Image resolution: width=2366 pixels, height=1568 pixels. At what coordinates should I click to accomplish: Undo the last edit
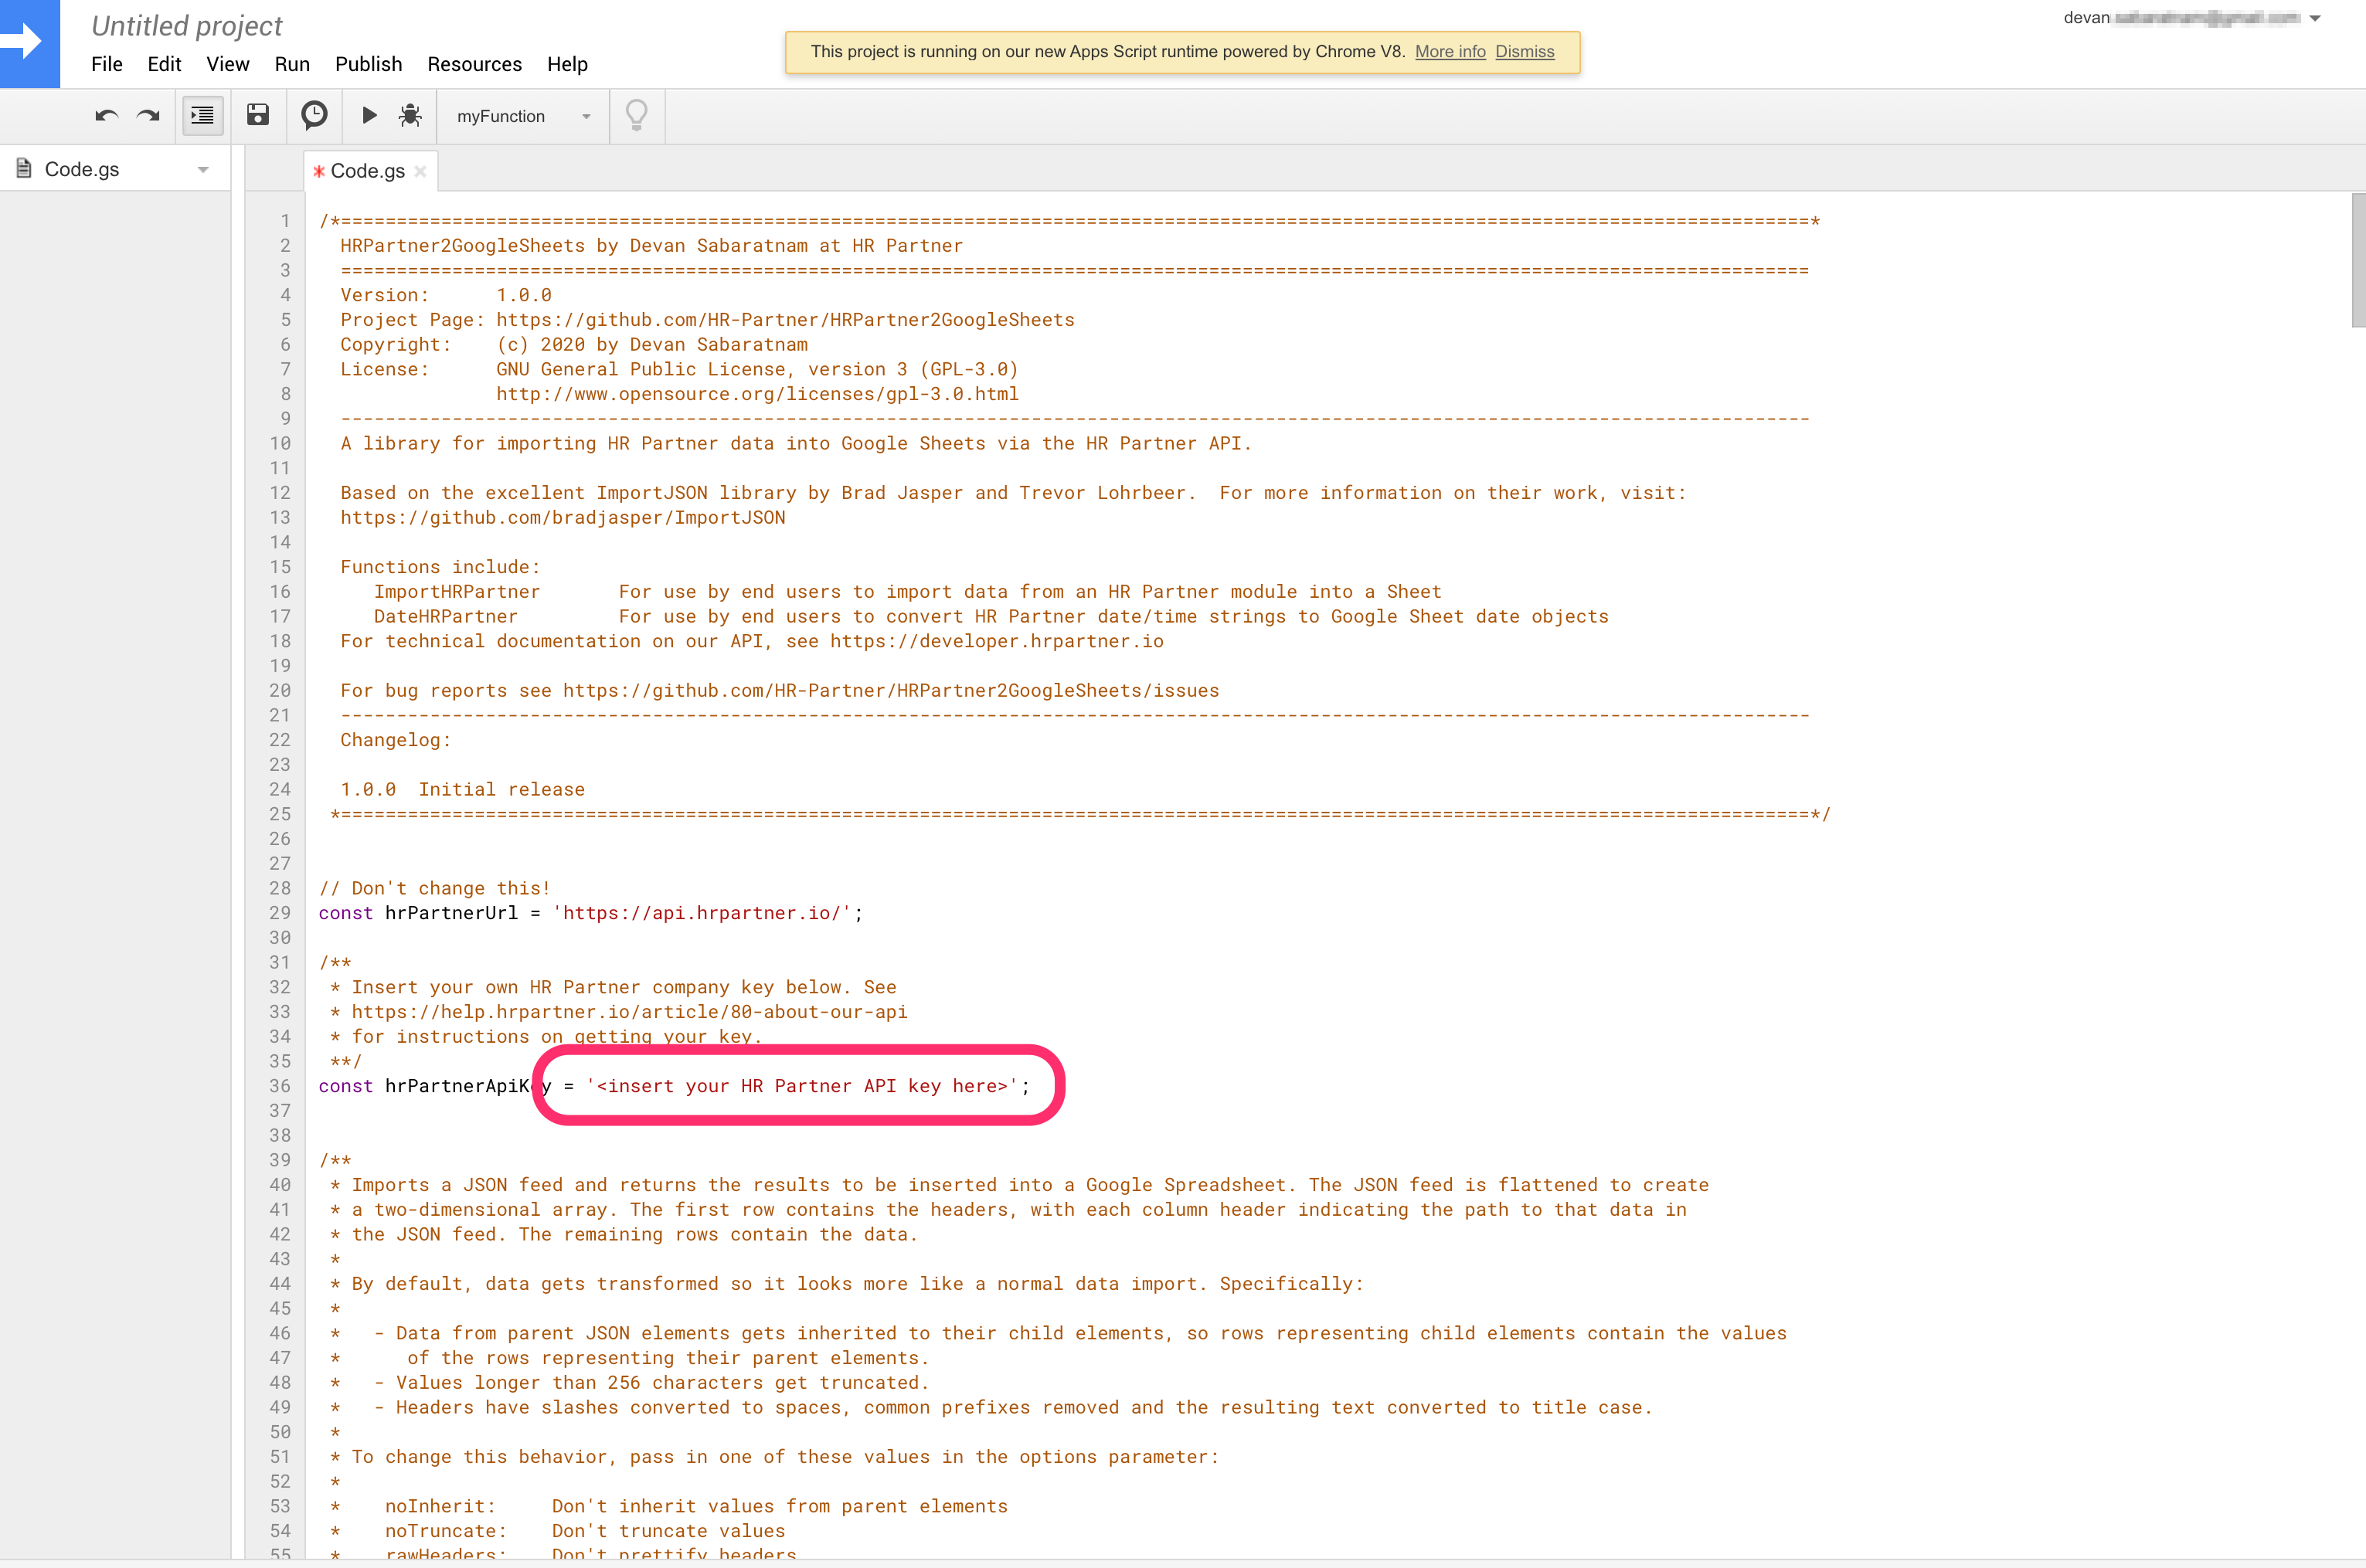coord(107,116)
